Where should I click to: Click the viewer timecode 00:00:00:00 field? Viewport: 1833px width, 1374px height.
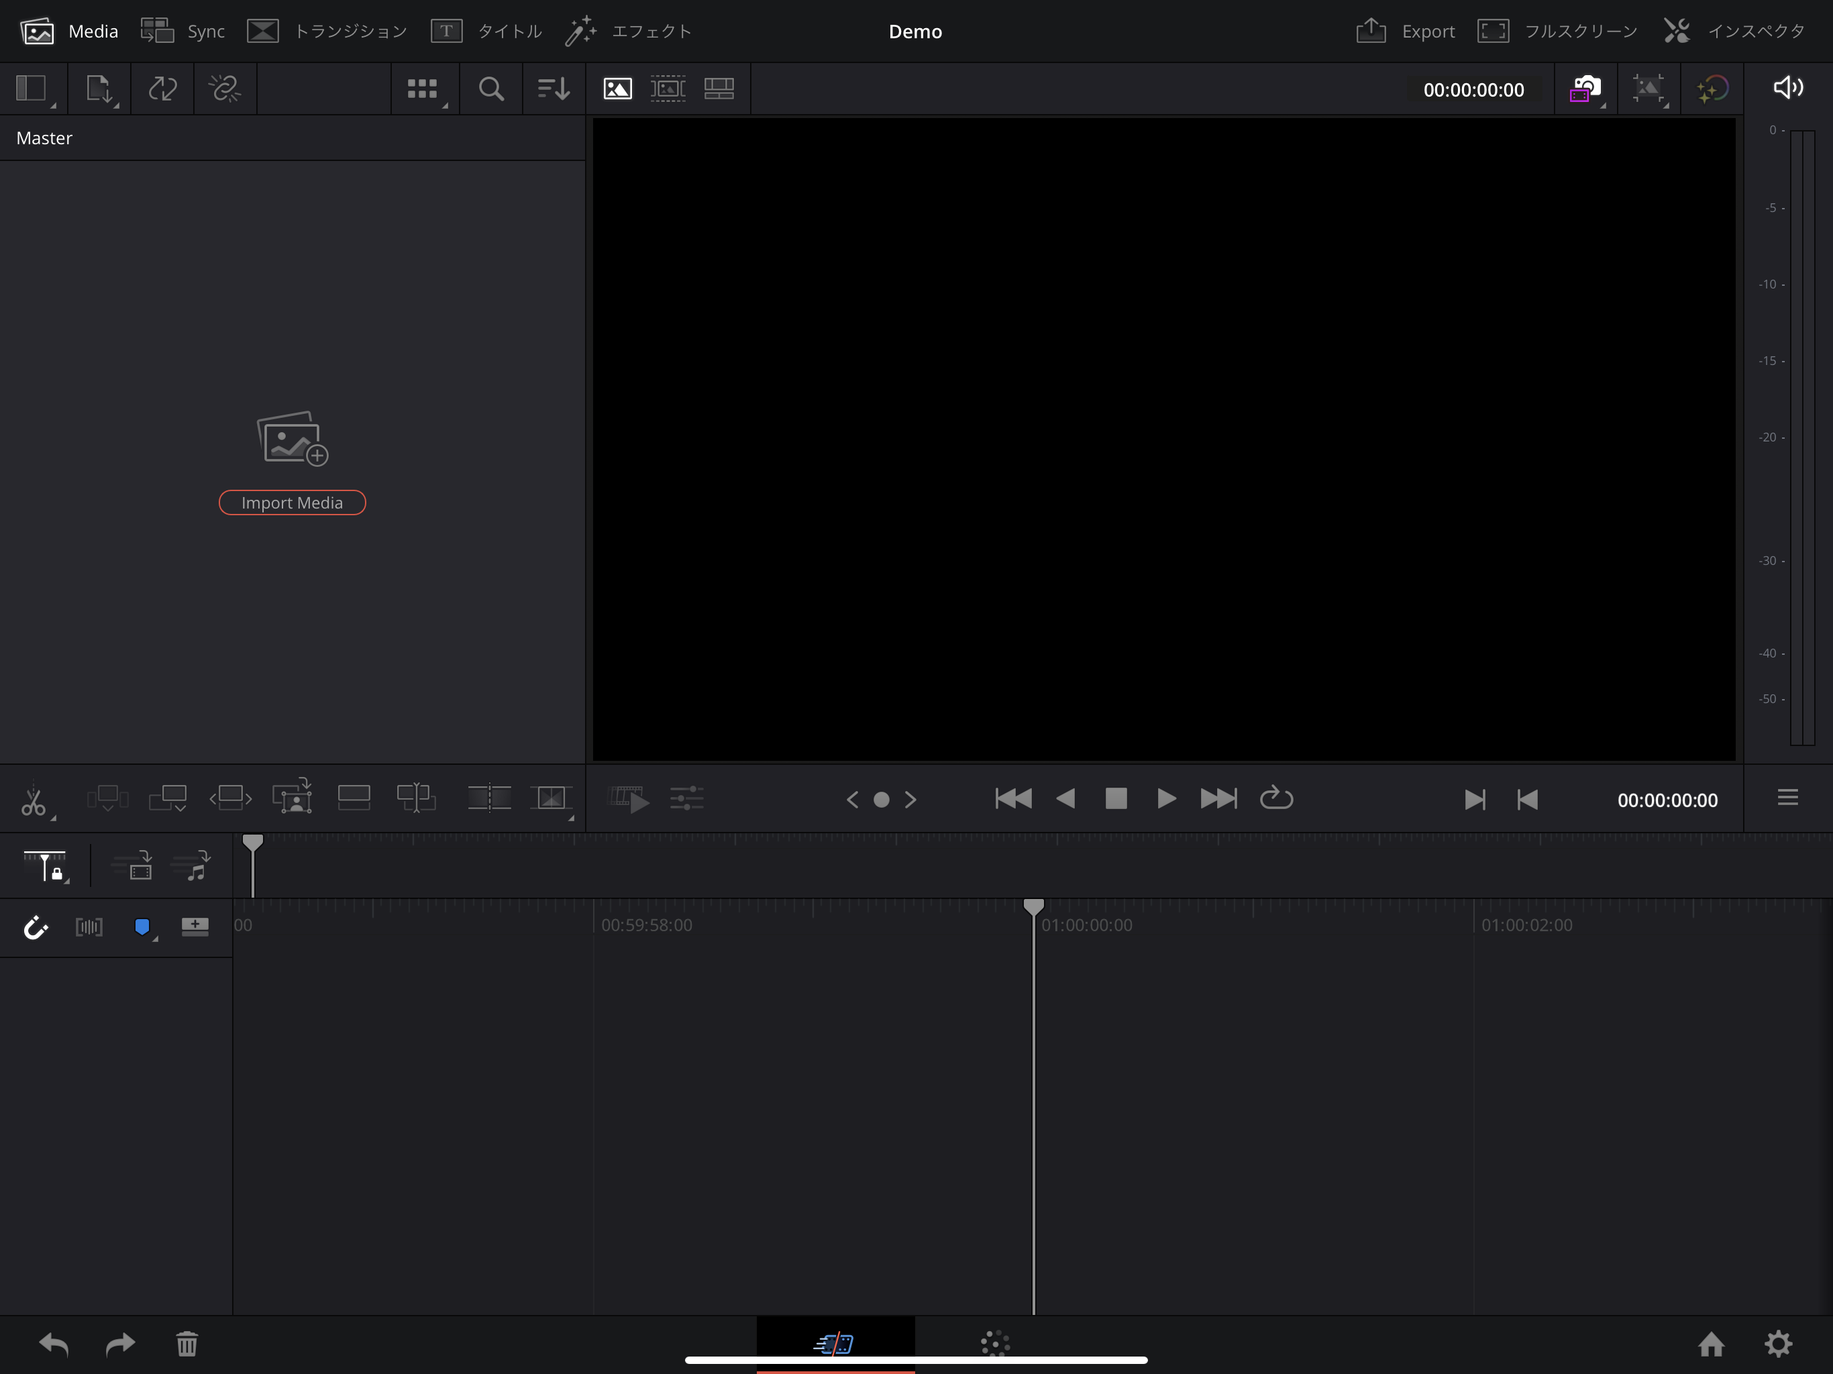[1473, 89]
